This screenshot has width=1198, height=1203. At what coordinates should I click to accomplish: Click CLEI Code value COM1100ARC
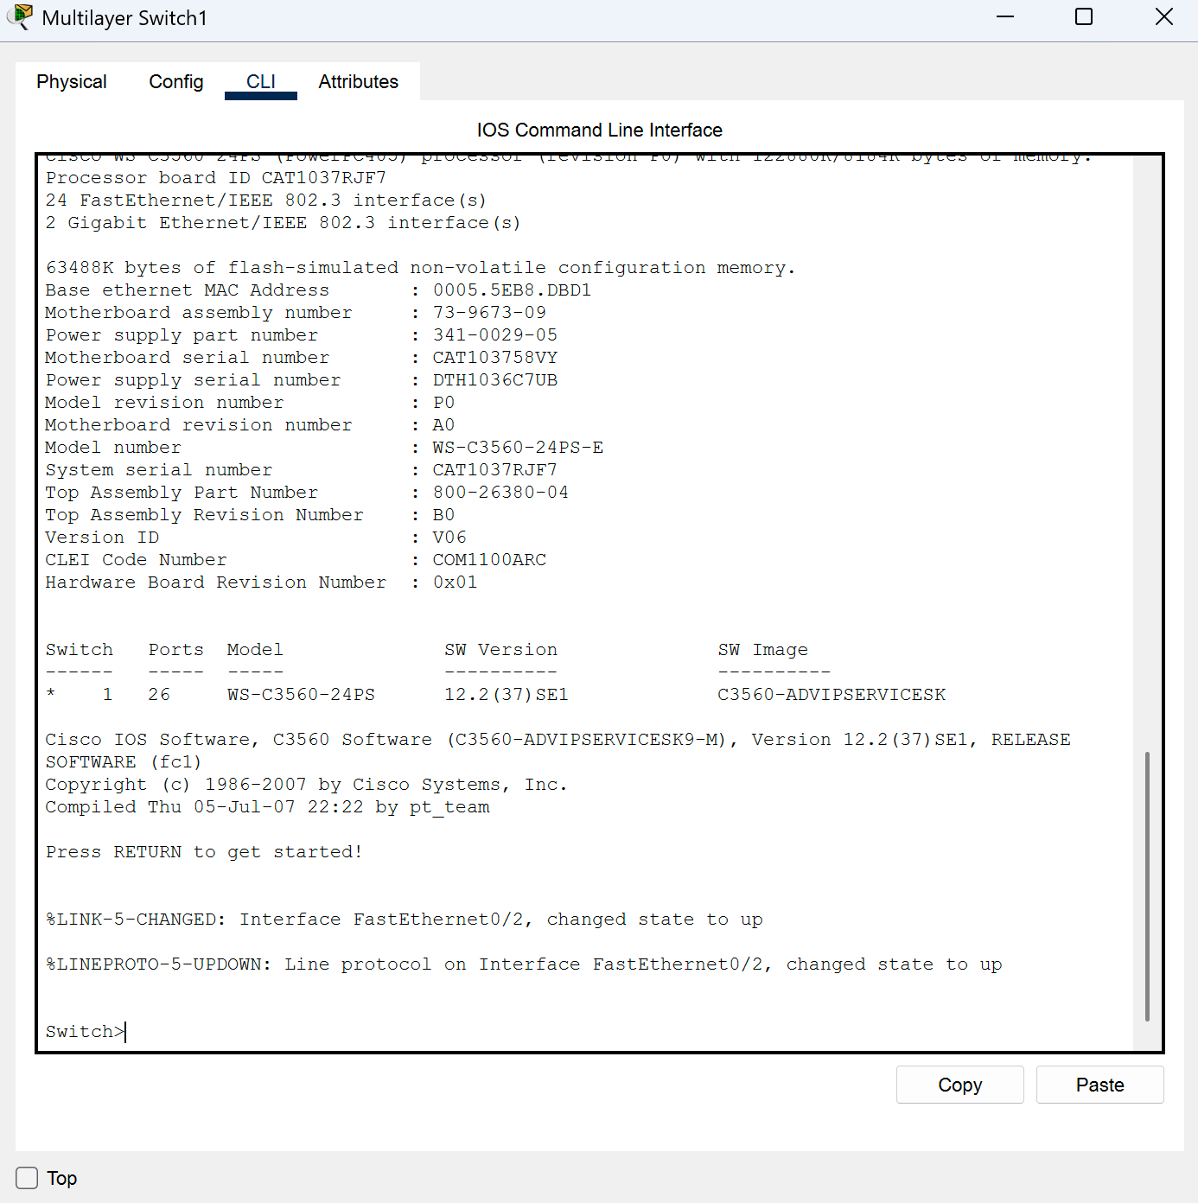tap(489, 560)
